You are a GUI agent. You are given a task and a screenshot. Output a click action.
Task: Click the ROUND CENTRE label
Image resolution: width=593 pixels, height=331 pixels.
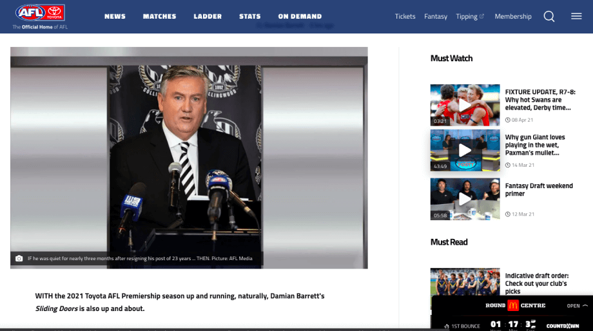tap(515, 305)
